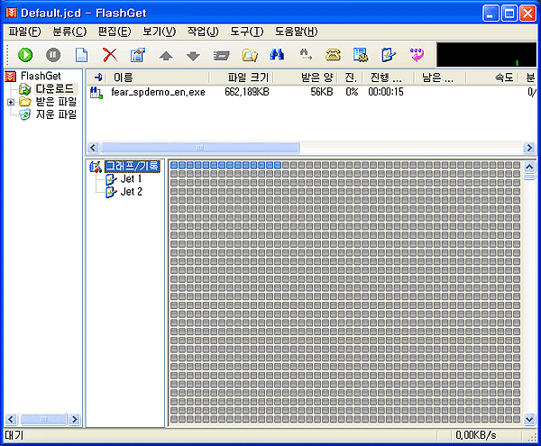Viewport: 541px width, 446px height.
Task: Click the status arrow column header
Action: pyautogui.click(x=97, y=77)
